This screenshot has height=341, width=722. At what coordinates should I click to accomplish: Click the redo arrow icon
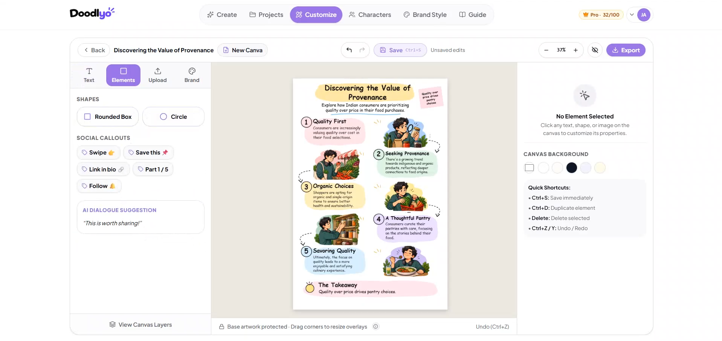click(362, 50)
